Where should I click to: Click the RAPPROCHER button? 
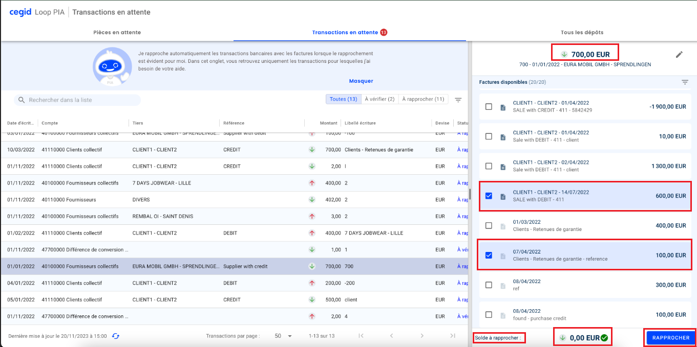point(671,338)
